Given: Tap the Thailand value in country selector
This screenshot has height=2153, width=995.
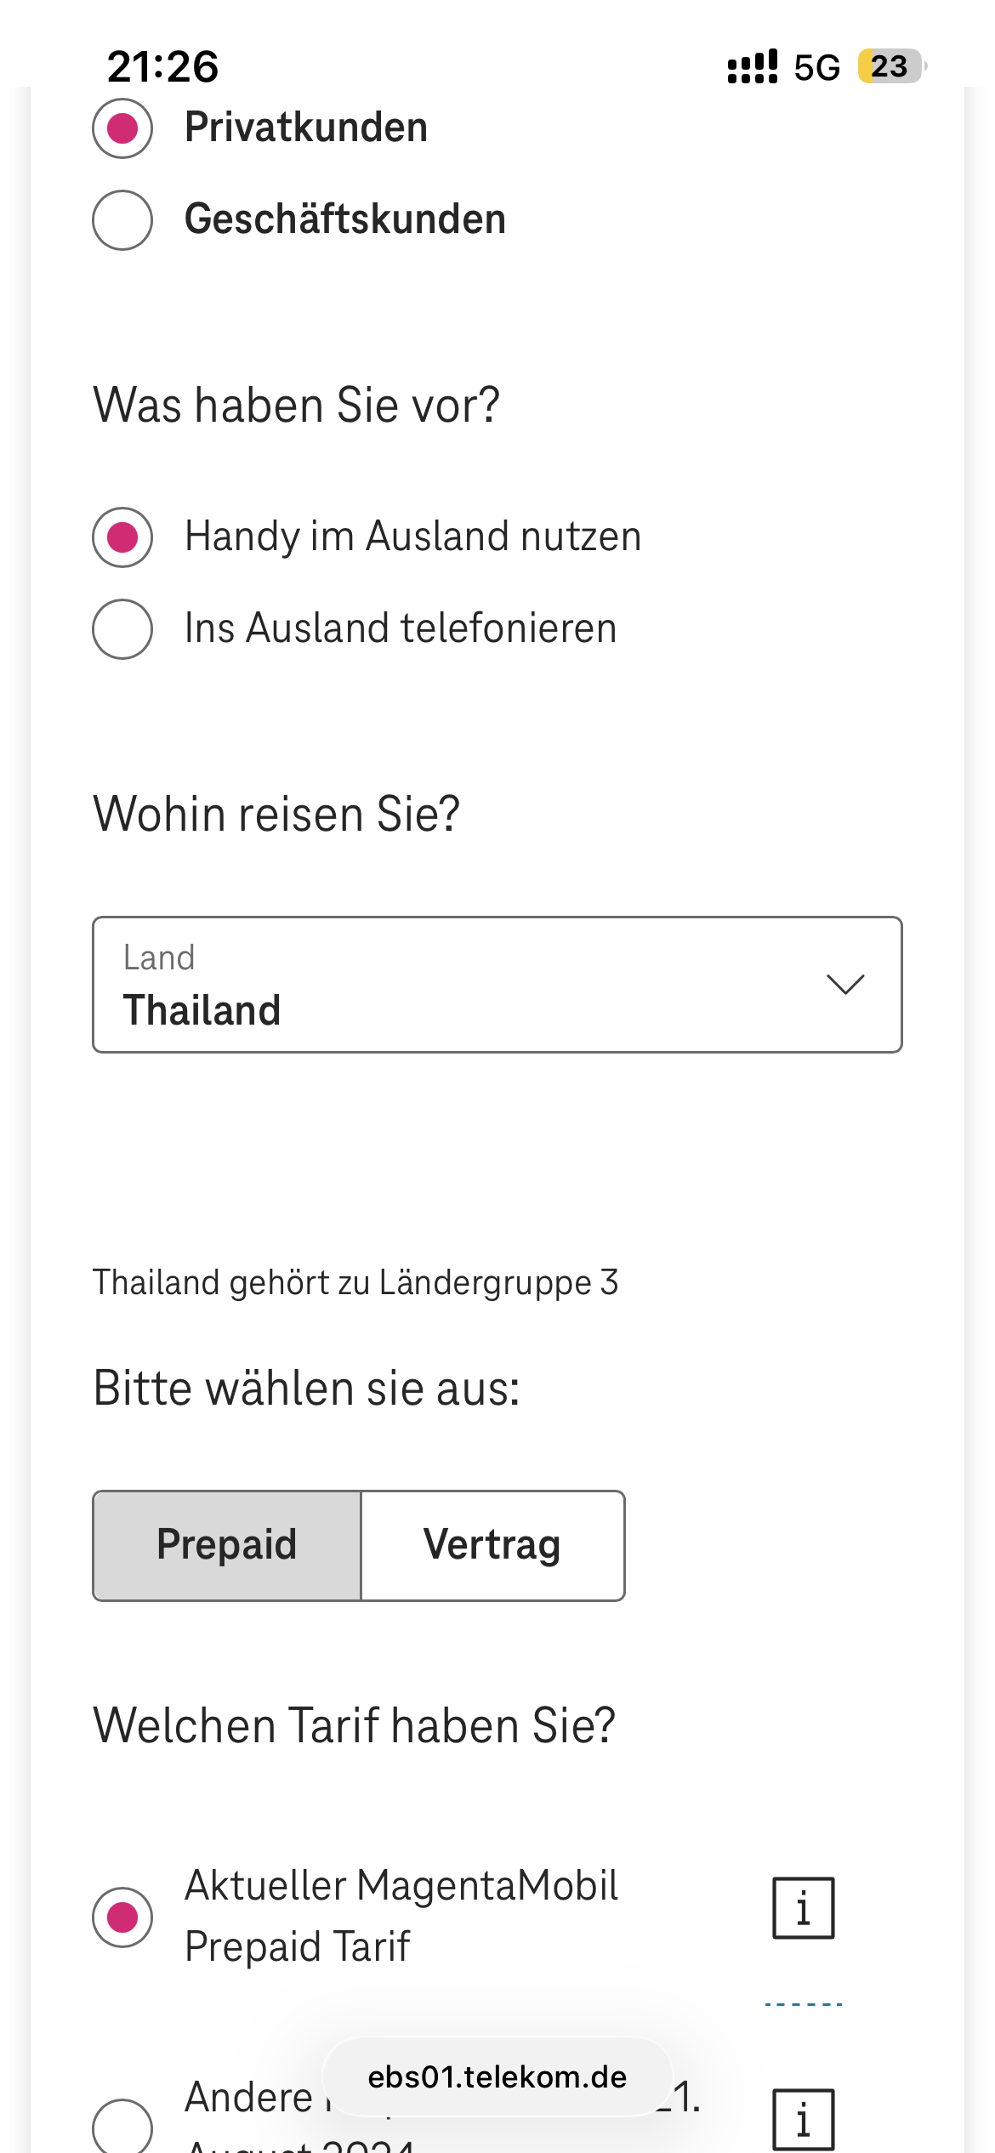Looking at the screenshot, I should (202, 1010).
